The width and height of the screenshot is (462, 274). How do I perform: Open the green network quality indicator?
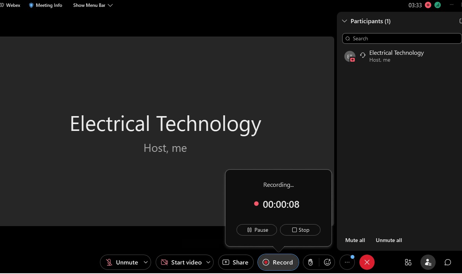pyautogui.click(x=437, y=5)
